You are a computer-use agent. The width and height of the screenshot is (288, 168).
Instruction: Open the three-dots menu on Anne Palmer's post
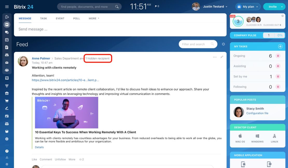[215, 57]
